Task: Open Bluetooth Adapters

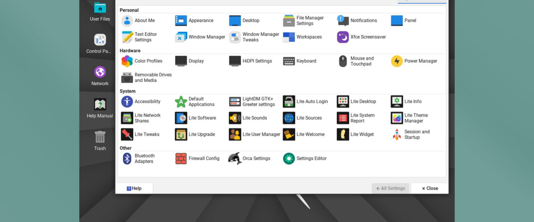Action: (138, 159)
